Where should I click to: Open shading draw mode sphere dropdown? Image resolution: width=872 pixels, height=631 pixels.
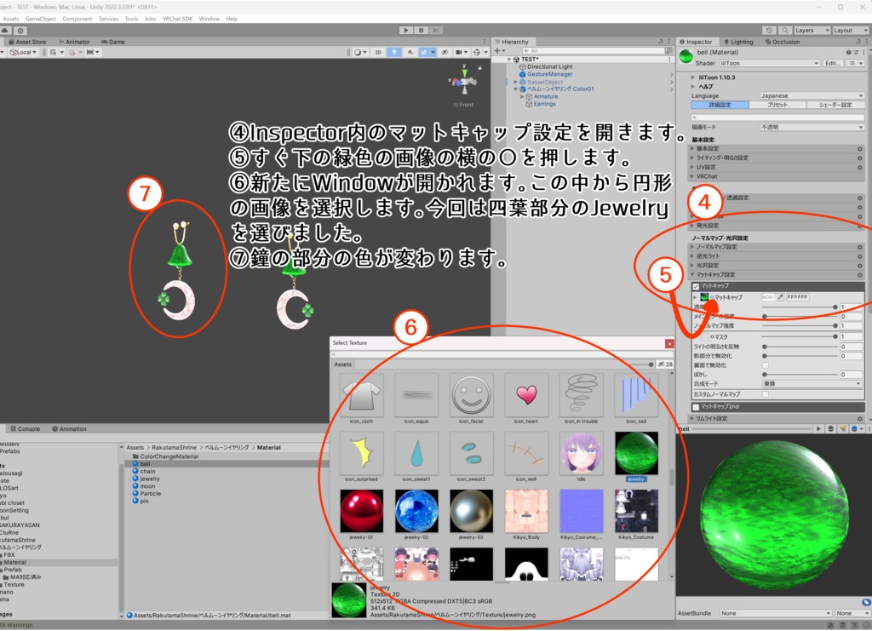tap(360, 52)
